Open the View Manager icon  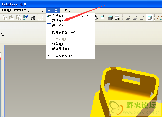[x=118, y=18]
